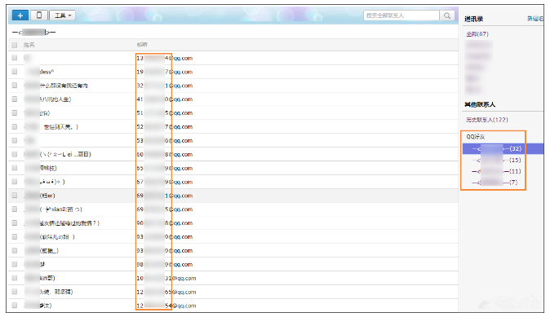Click the email 52…7@qq.com
559x317 pixels.
click(x=165, y=127)
